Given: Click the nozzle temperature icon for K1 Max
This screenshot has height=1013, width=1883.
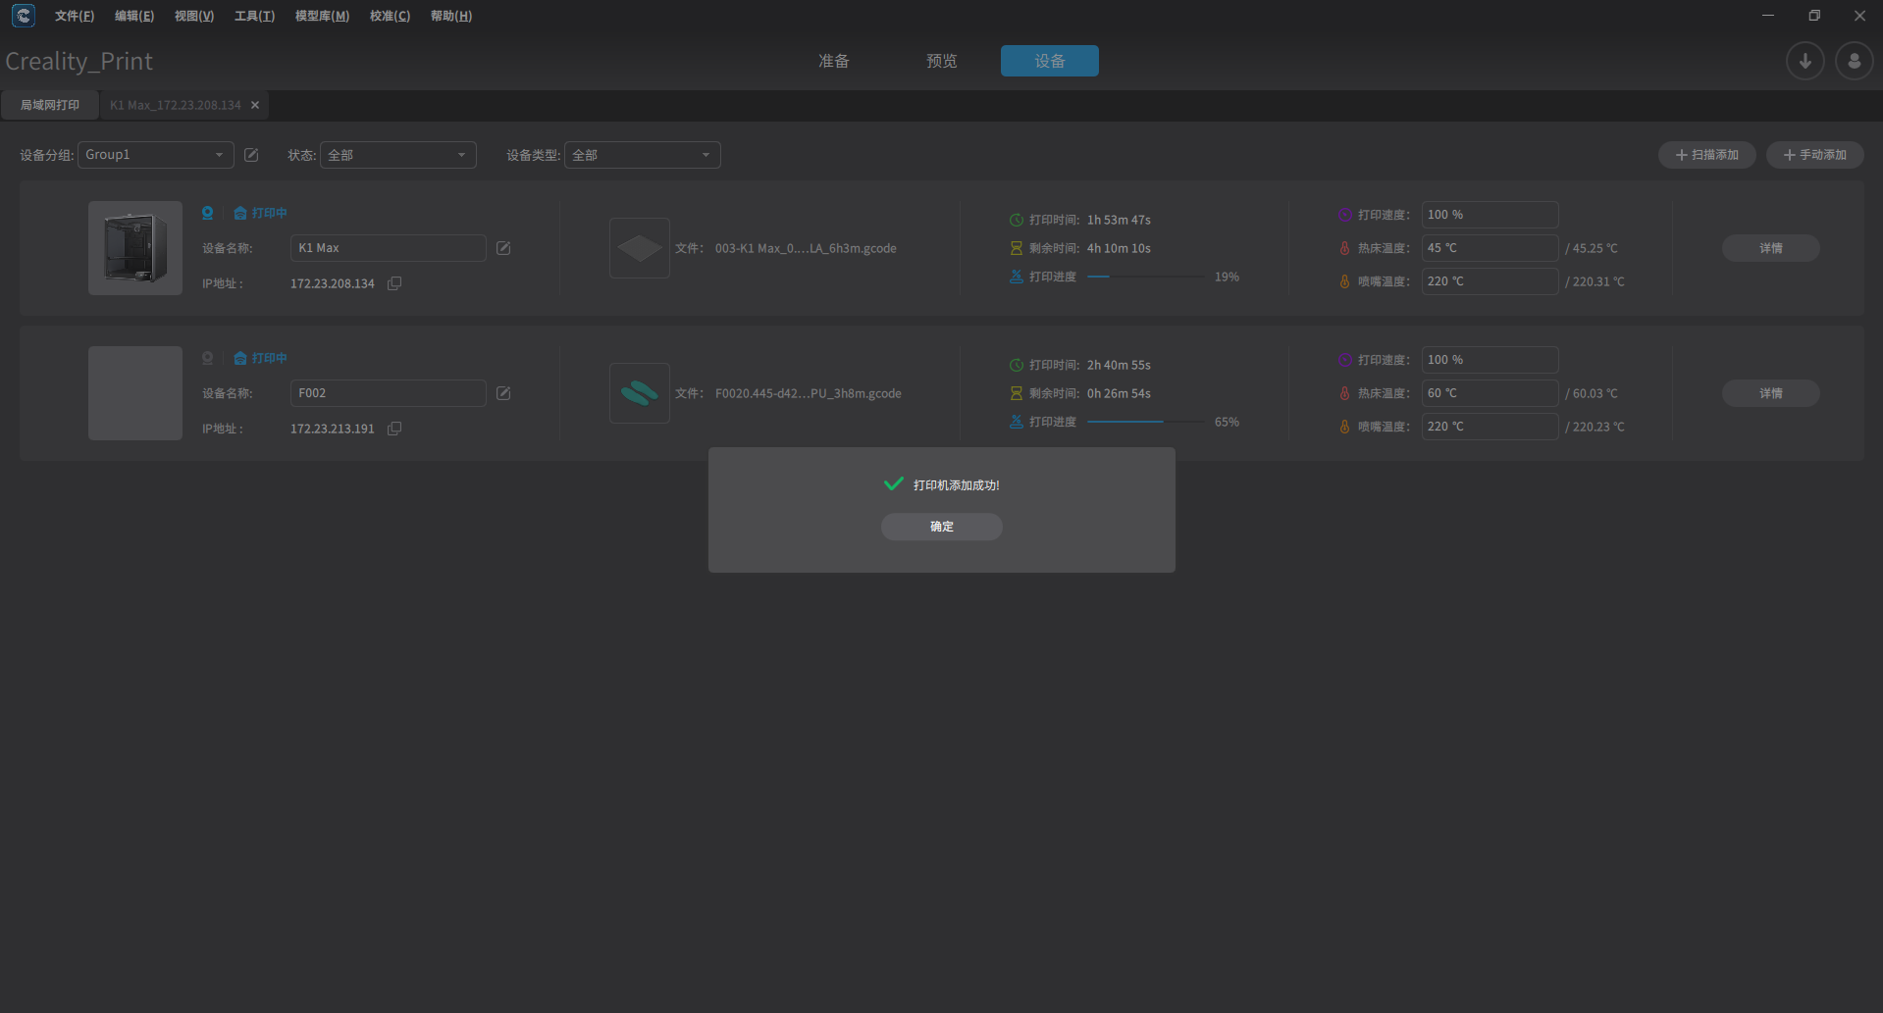Looking at the screenshot, I should tap(1344, 281).
